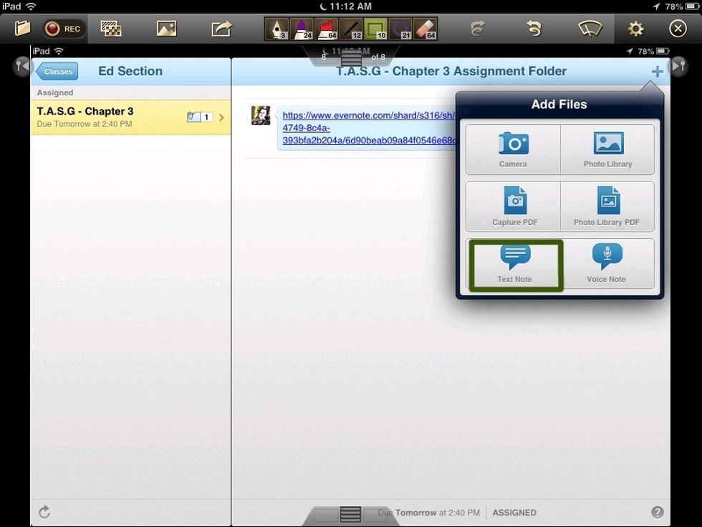Refresh the assignment list
702x527 pixels.
(x=44, y=512)
